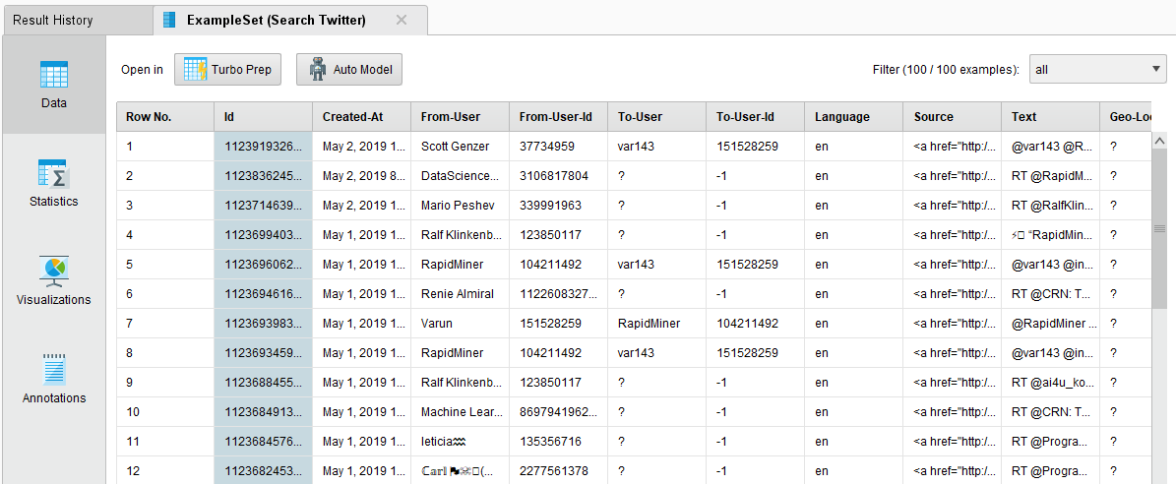This screenshot has height=484, width=1176.
Task: Select the Varun cell in row 7
Action: click(438, 324)
